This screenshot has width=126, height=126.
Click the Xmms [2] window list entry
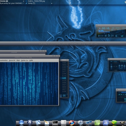[x=4, y=1]
